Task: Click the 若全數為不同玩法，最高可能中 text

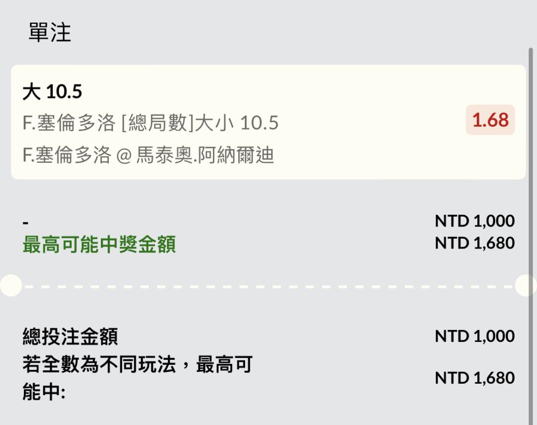Action: 137,378
